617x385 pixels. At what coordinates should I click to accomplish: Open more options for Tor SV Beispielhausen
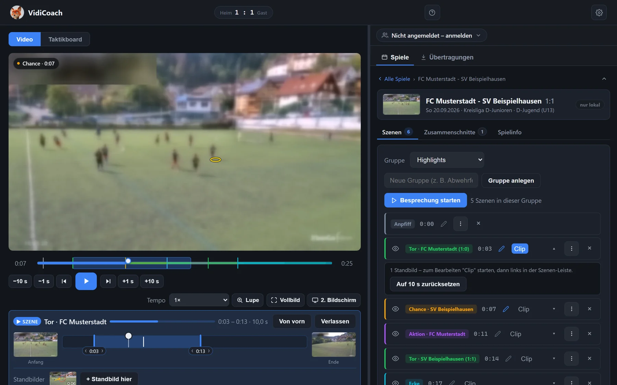click(x=571, y=359)
